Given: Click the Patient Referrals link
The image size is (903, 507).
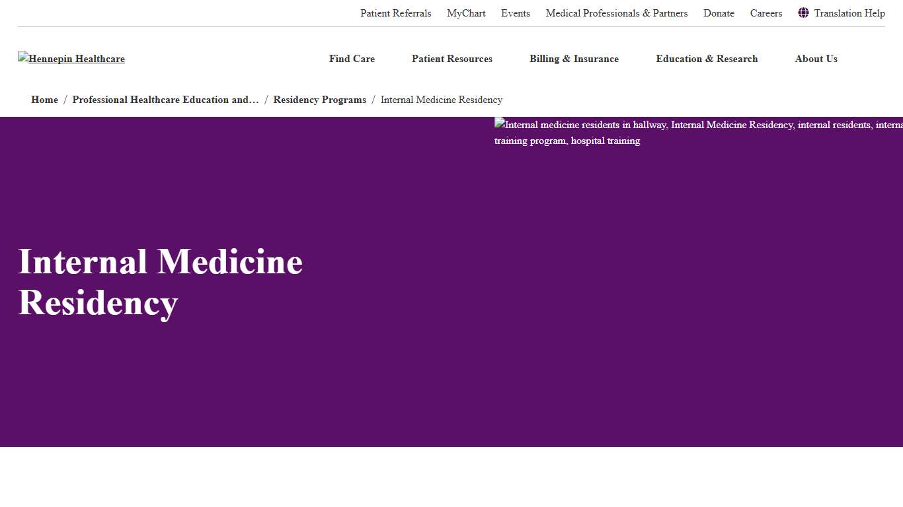Looking at the screenshot, I should [395, 13].
